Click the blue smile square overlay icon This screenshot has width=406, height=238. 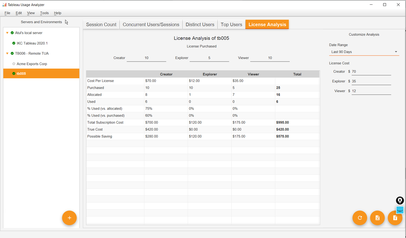400,210
